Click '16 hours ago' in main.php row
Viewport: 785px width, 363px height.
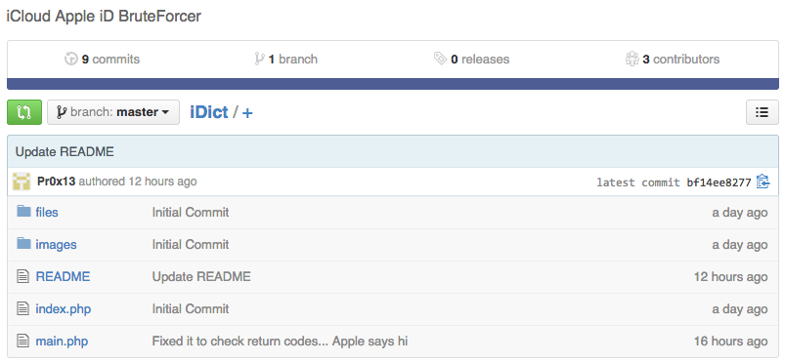730,342
